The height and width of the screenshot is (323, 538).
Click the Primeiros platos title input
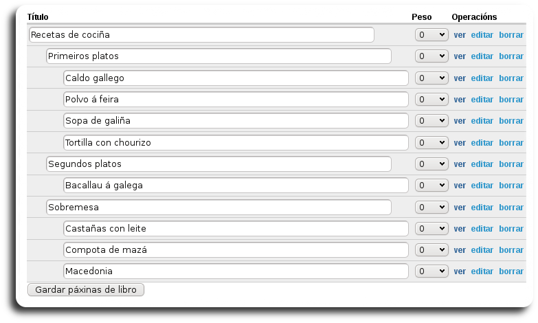[218, 56]
